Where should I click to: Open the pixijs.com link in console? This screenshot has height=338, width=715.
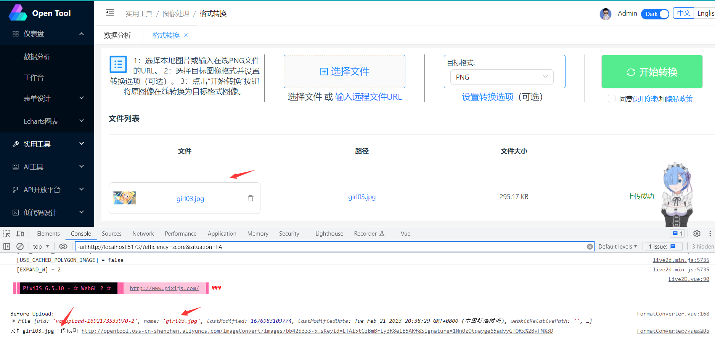click(x=164, y=288)
